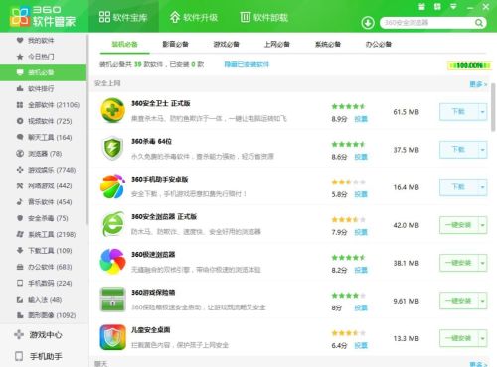Click the gift icon in title bar
The width and height of the screenshot is (497, 367).
(421, 7)
